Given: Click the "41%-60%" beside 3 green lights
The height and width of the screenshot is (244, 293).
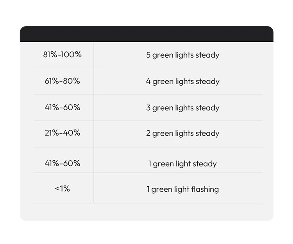Looking at the screenshot, I should tap(63, 107).
